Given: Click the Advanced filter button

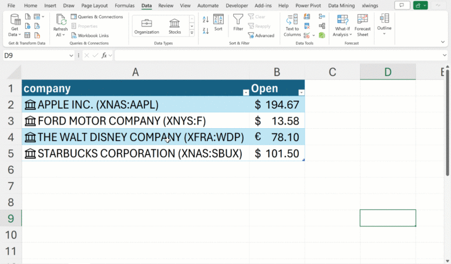Looking at the screenshot, I should click(x=261, y=35).
